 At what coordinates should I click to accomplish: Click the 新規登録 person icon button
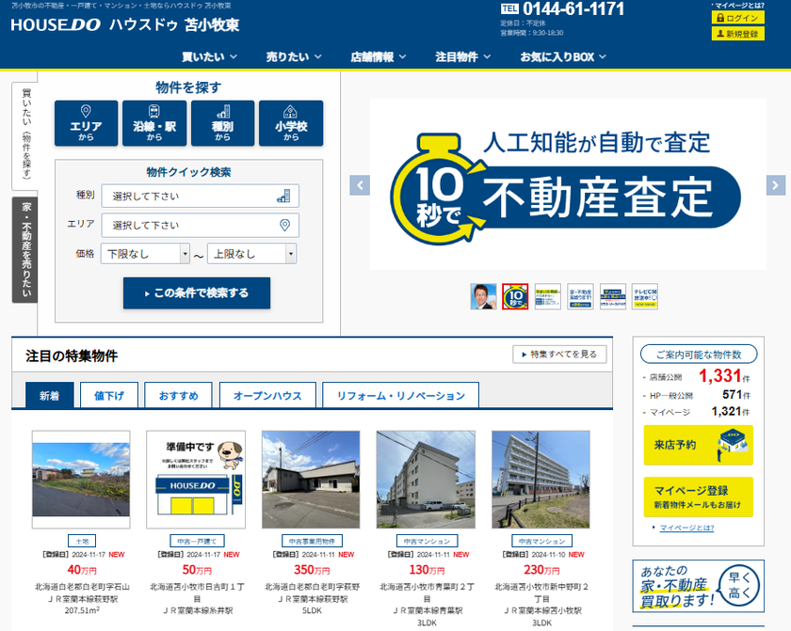click(x=737, y=34)
